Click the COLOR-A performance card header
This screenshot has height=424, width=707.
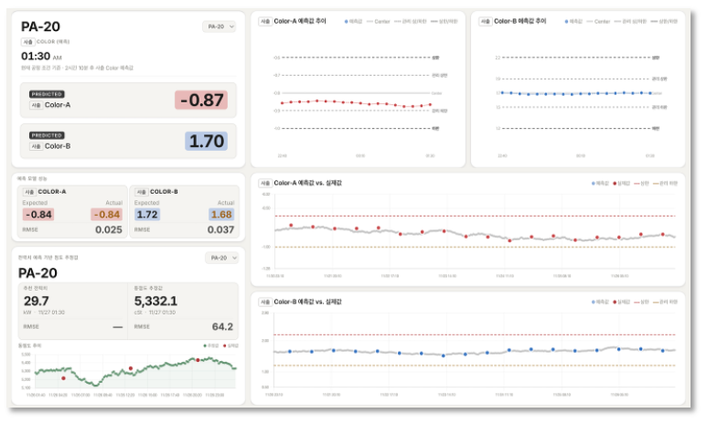pyautogui.click(x=52, y=192)
